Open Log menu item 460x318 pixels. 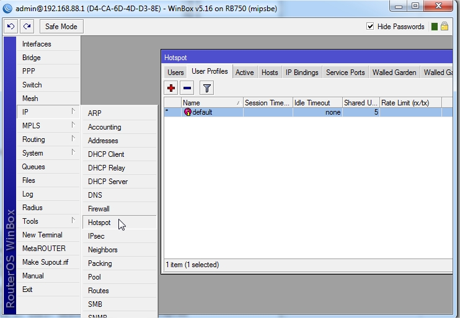click(48, 194)
